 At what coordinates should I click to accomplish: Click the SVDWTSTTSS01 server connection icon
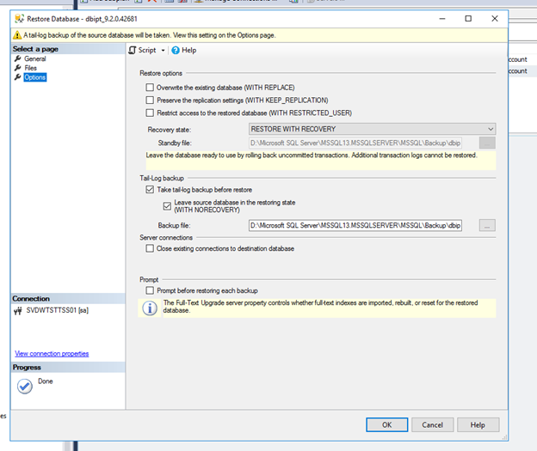[18, 311]
